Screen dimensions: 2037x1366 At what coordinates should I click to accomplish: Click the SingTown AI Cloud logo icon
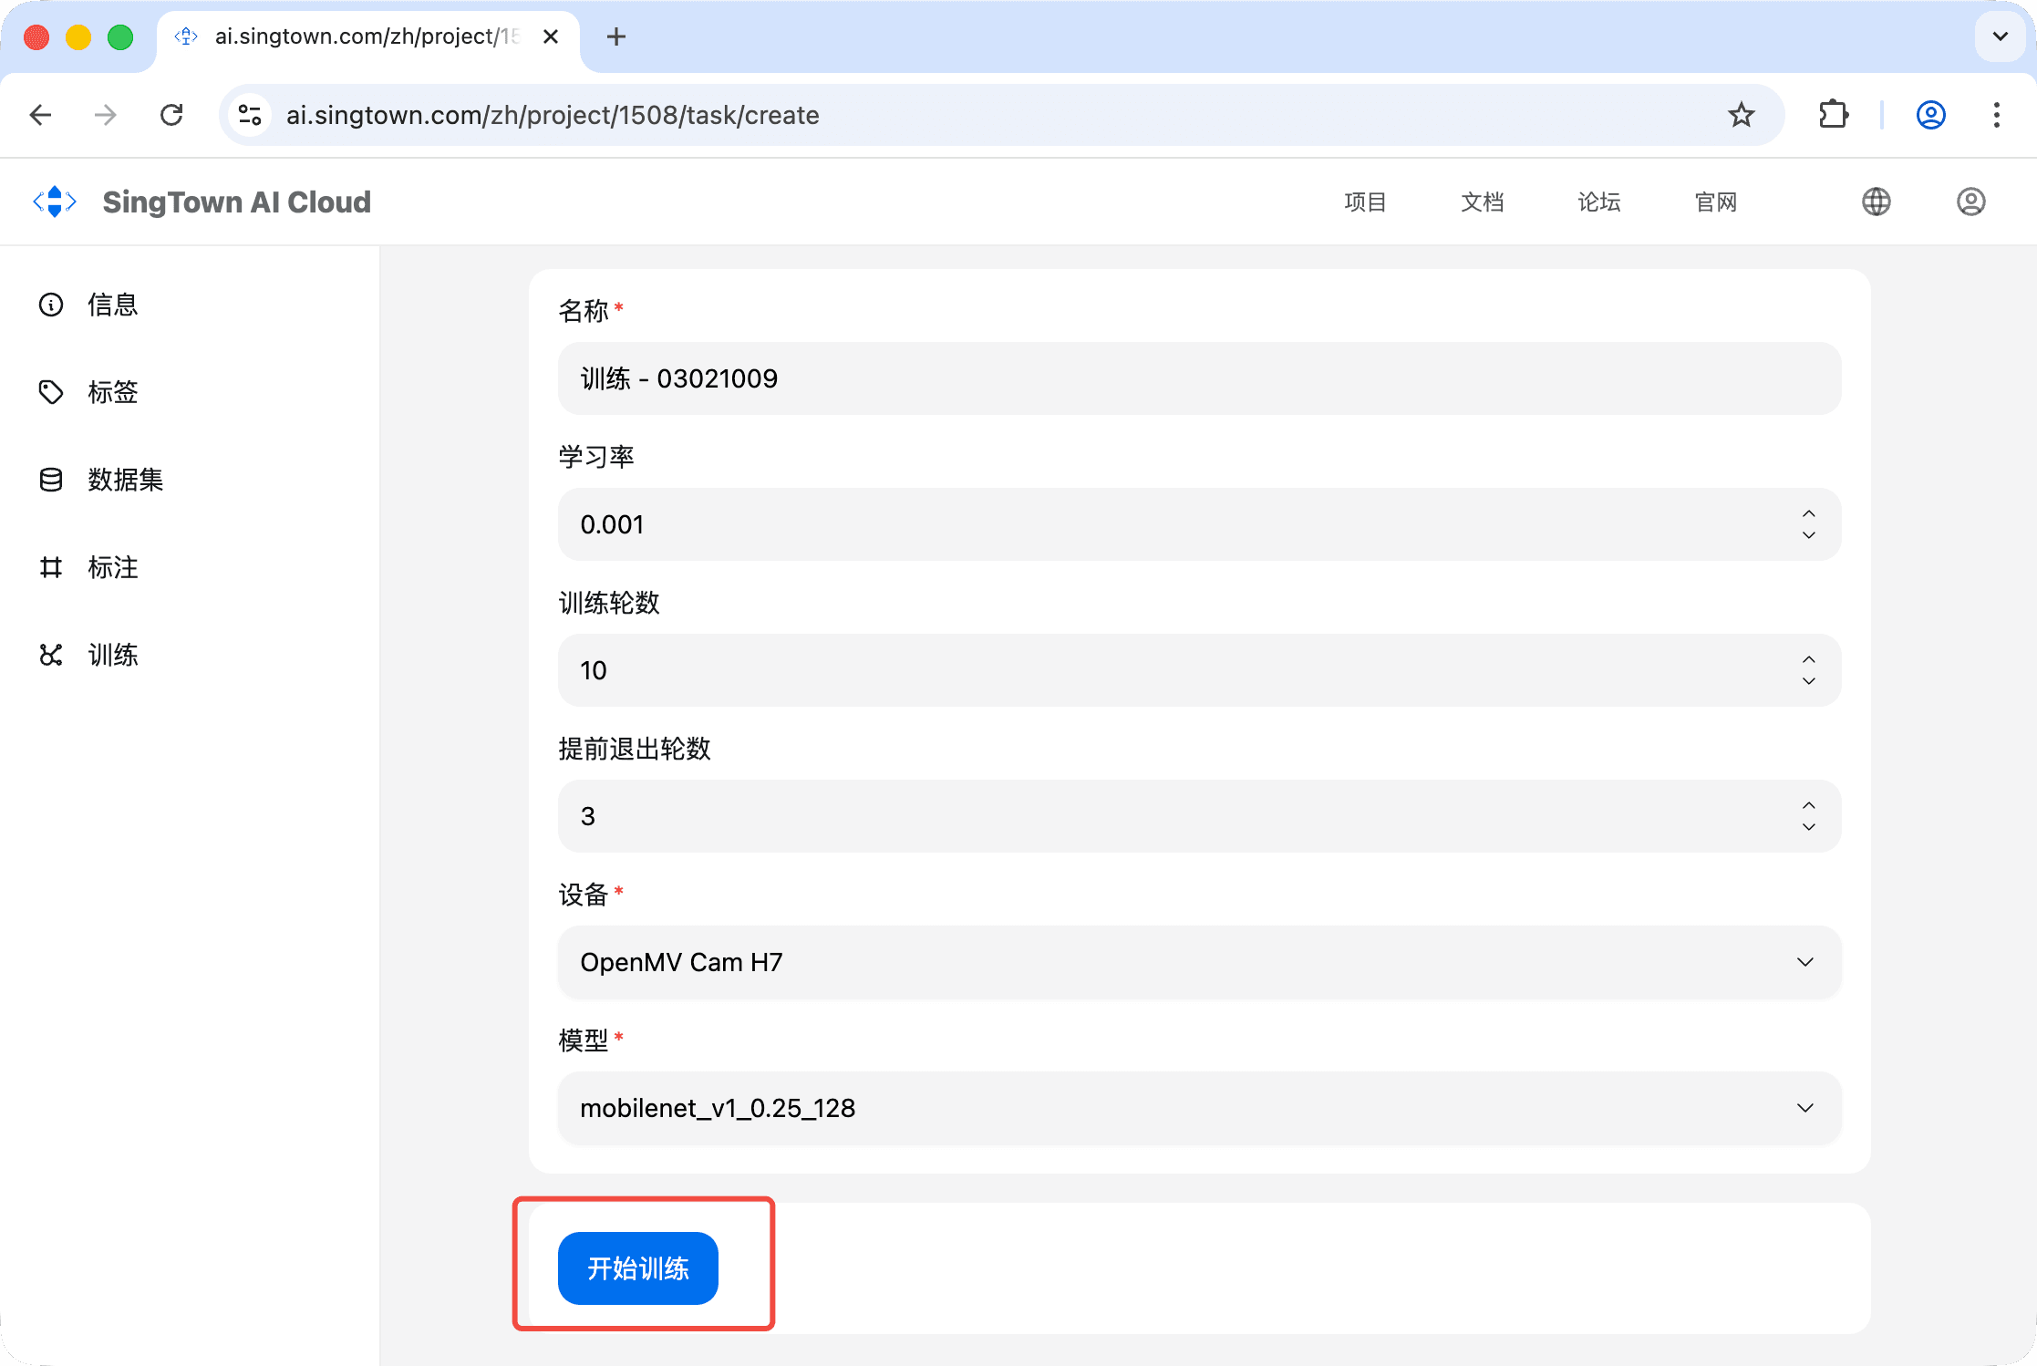tap(55, 202)
